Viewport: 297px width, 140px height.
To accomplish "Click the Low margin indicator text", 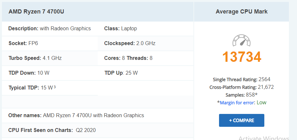I will pos(262,102).
